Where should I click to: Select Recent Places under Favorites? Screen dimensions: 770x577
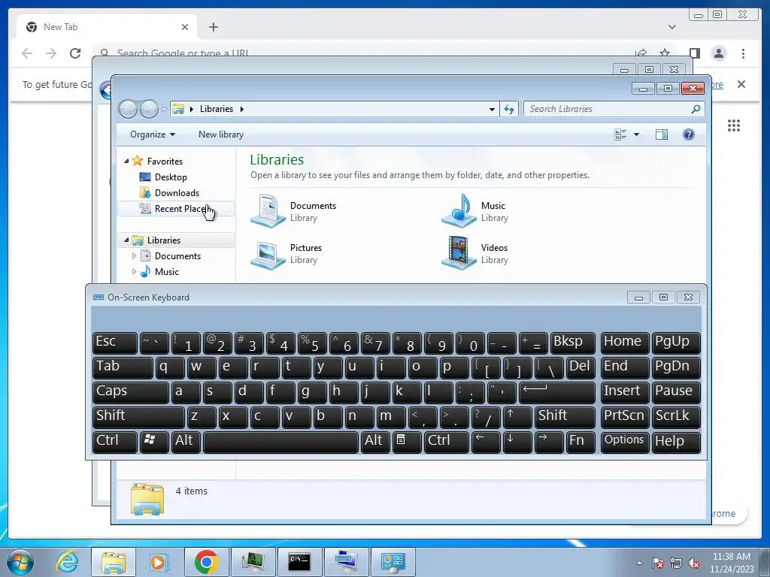click(176, 209)
